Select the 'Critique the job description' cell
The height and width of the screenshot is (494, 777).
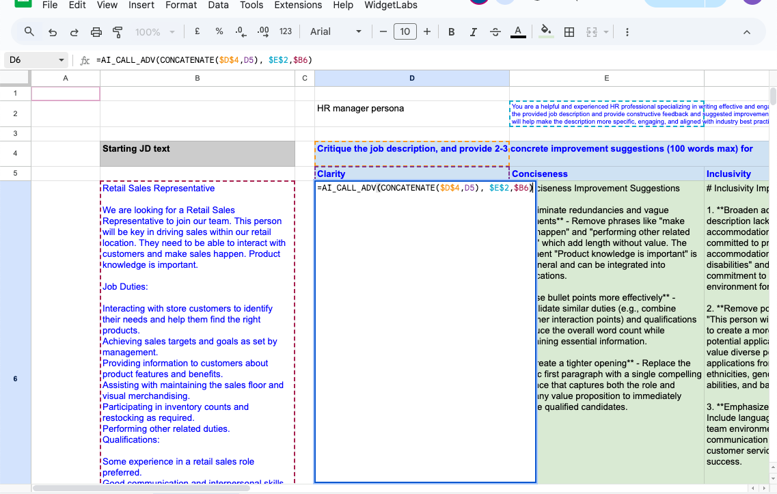click(412, 154)
